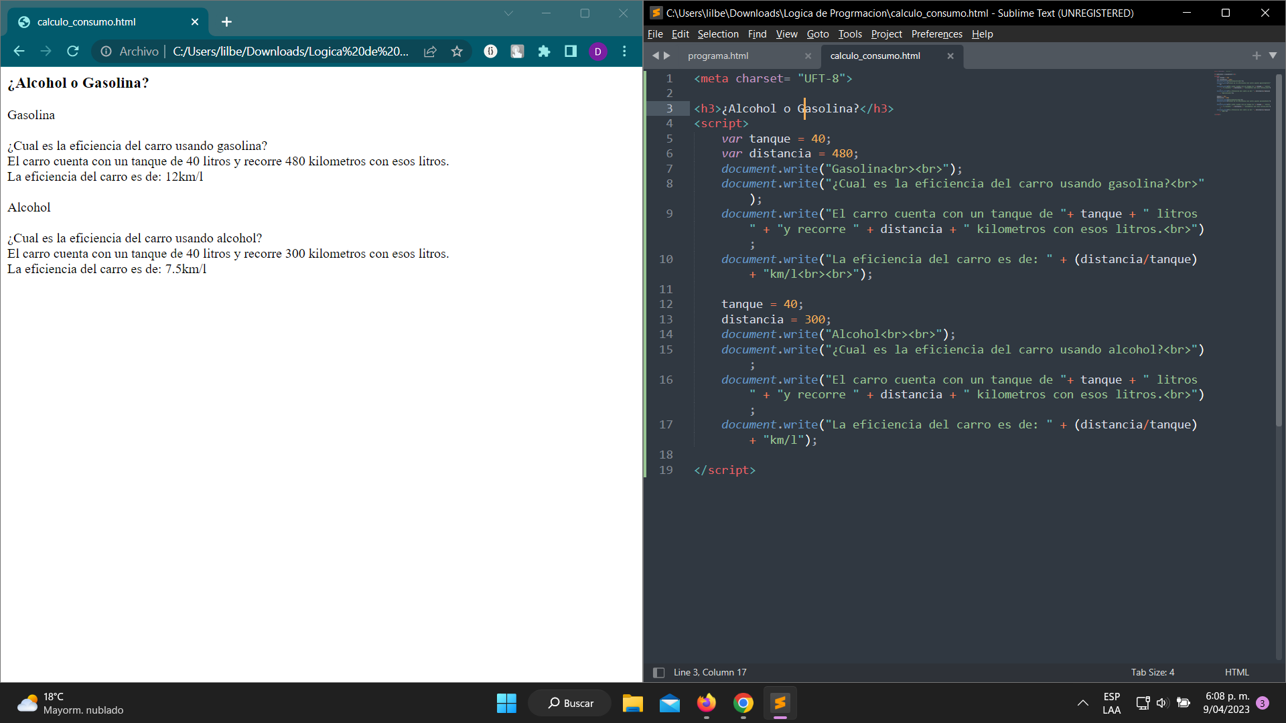The width and height of the screenshot is (1286, 723).
Task: Show hidden tray icons chevron
Action: click(1082, 703)
